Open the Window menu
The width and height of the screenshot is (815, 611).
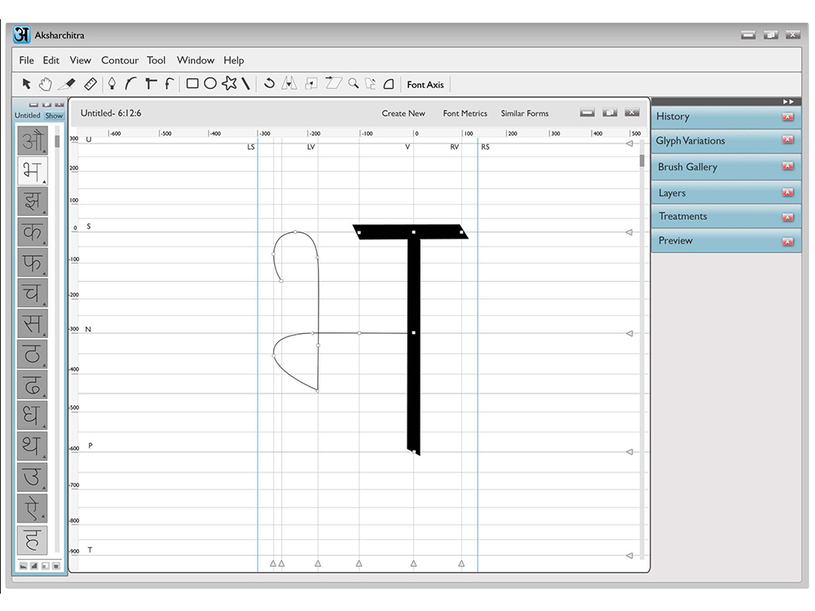(196, 60)
